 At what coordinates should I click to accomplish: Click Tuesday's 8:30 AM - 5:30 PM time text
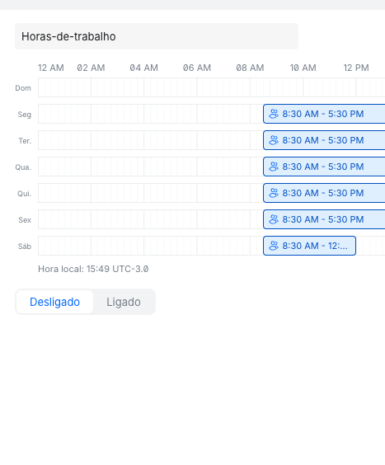pyautogui.click(x=323, y=140)
